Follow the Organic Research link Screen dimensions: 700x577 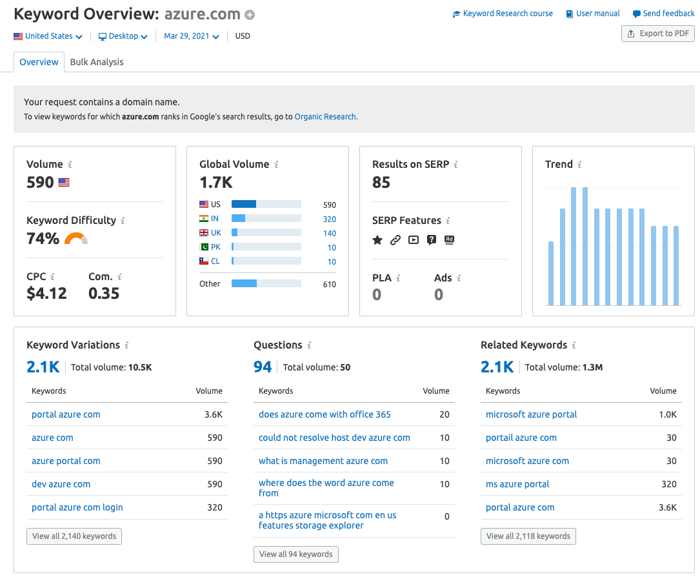point(326,117)
